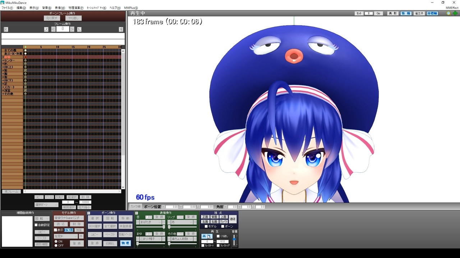This screenshot has height=258, width=460.
Task: Toggle 自動設定 checkbox in interpolation panel
Action: point(36,225)
